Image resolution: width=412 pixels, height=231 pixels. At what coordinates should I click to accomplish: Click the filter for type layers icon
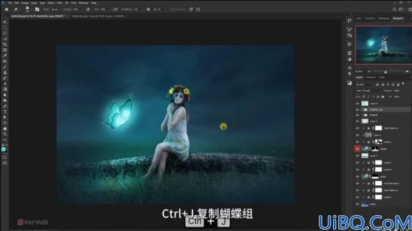388,85
